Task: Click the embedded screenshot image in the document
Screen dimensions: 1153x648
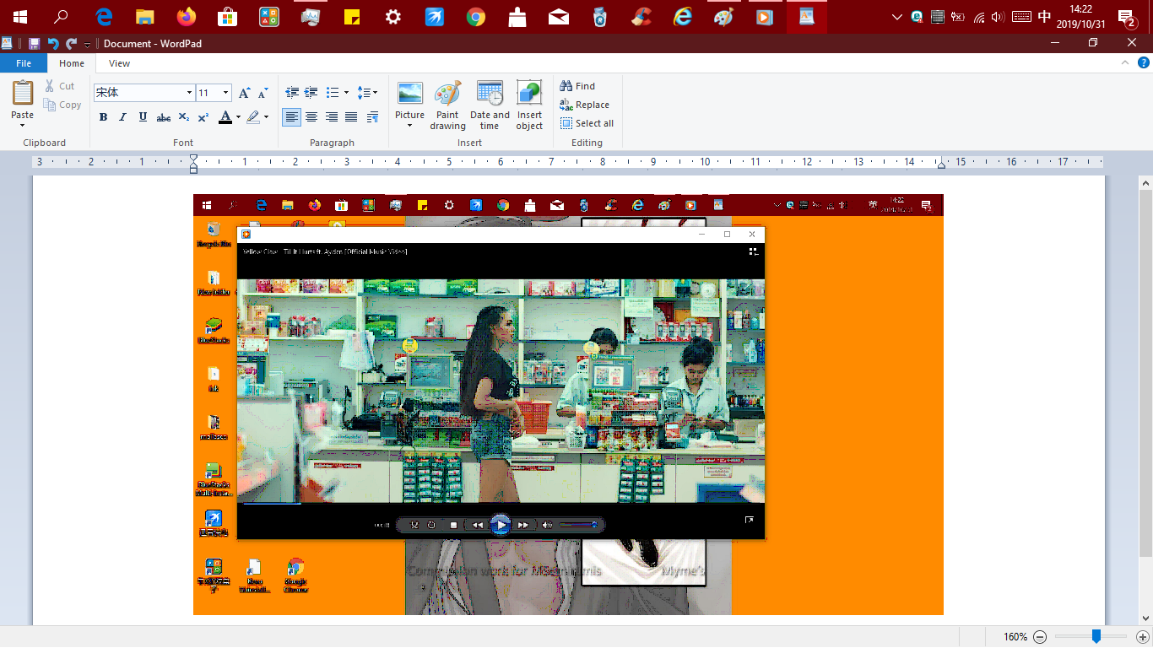Action: [568, 405]
